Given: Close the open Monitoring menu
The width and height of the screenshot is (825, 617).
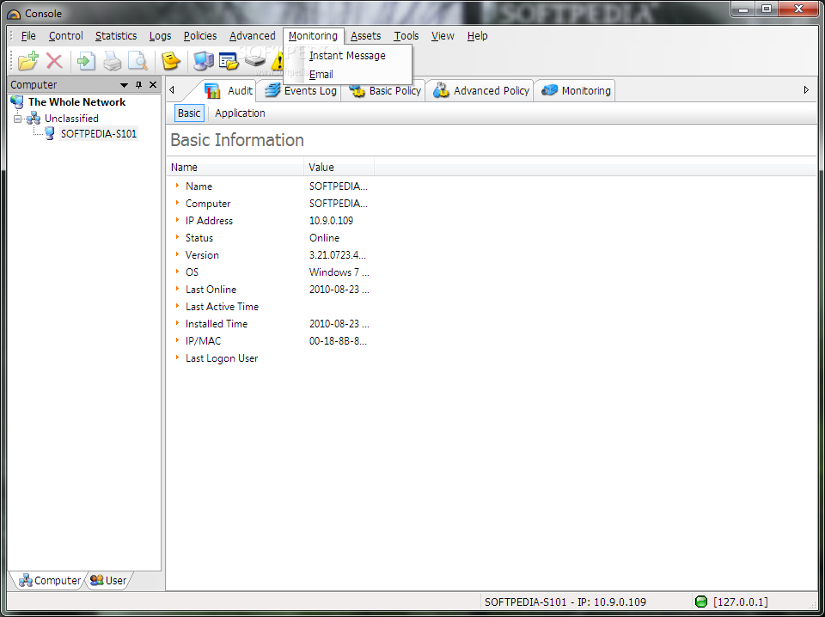Looking at the screenshot, I should coord(313,36).
